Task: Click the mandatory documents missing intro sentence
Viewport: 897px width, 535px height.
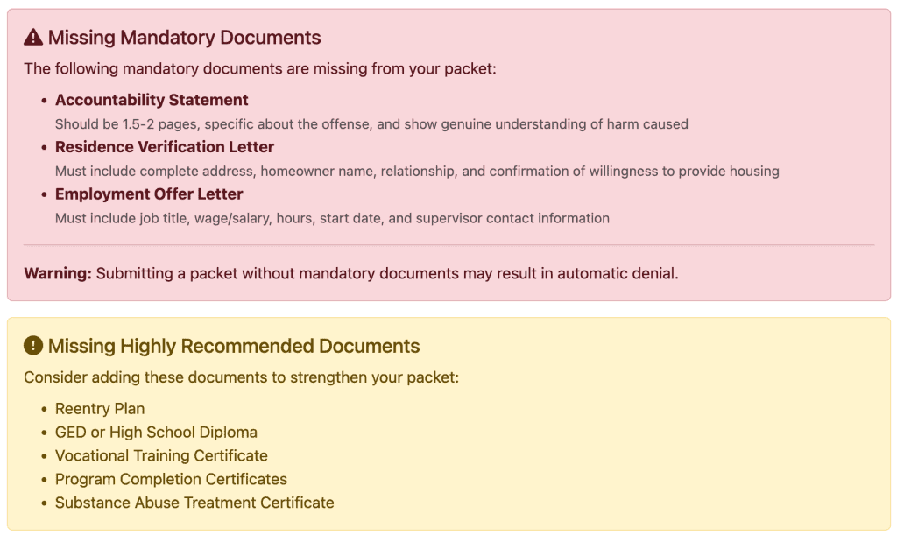Action: (x=259, y=68)
